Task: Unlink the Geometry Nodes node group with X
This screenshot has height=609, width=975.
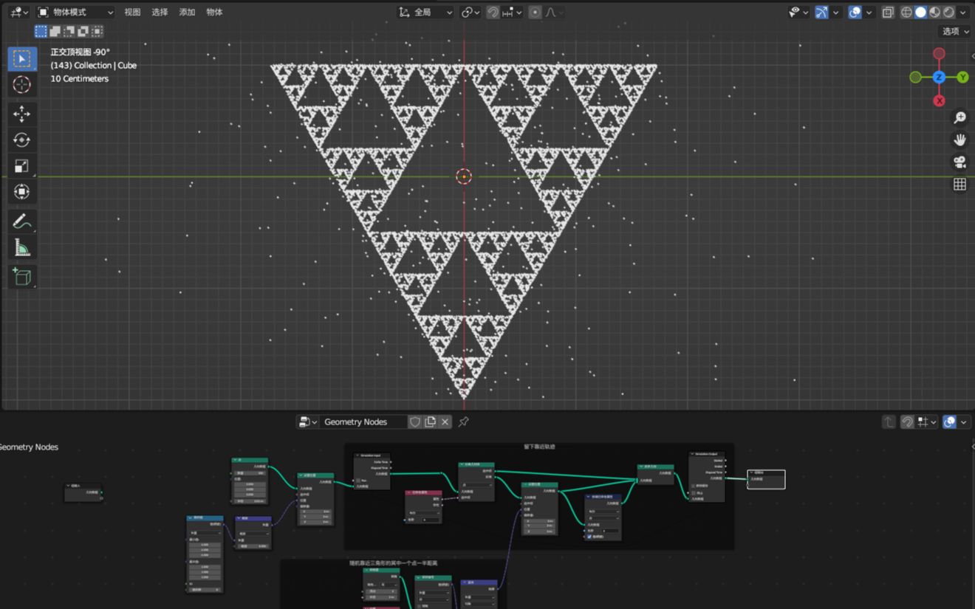Action: click(445, 422)
